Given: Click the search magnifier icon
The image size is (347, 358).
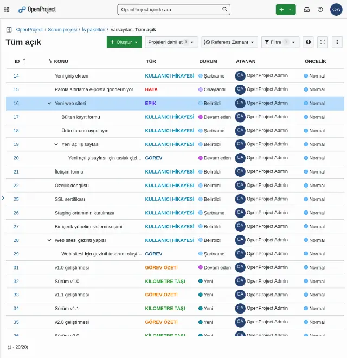Looking at the screenshot, I should point(224,9).
